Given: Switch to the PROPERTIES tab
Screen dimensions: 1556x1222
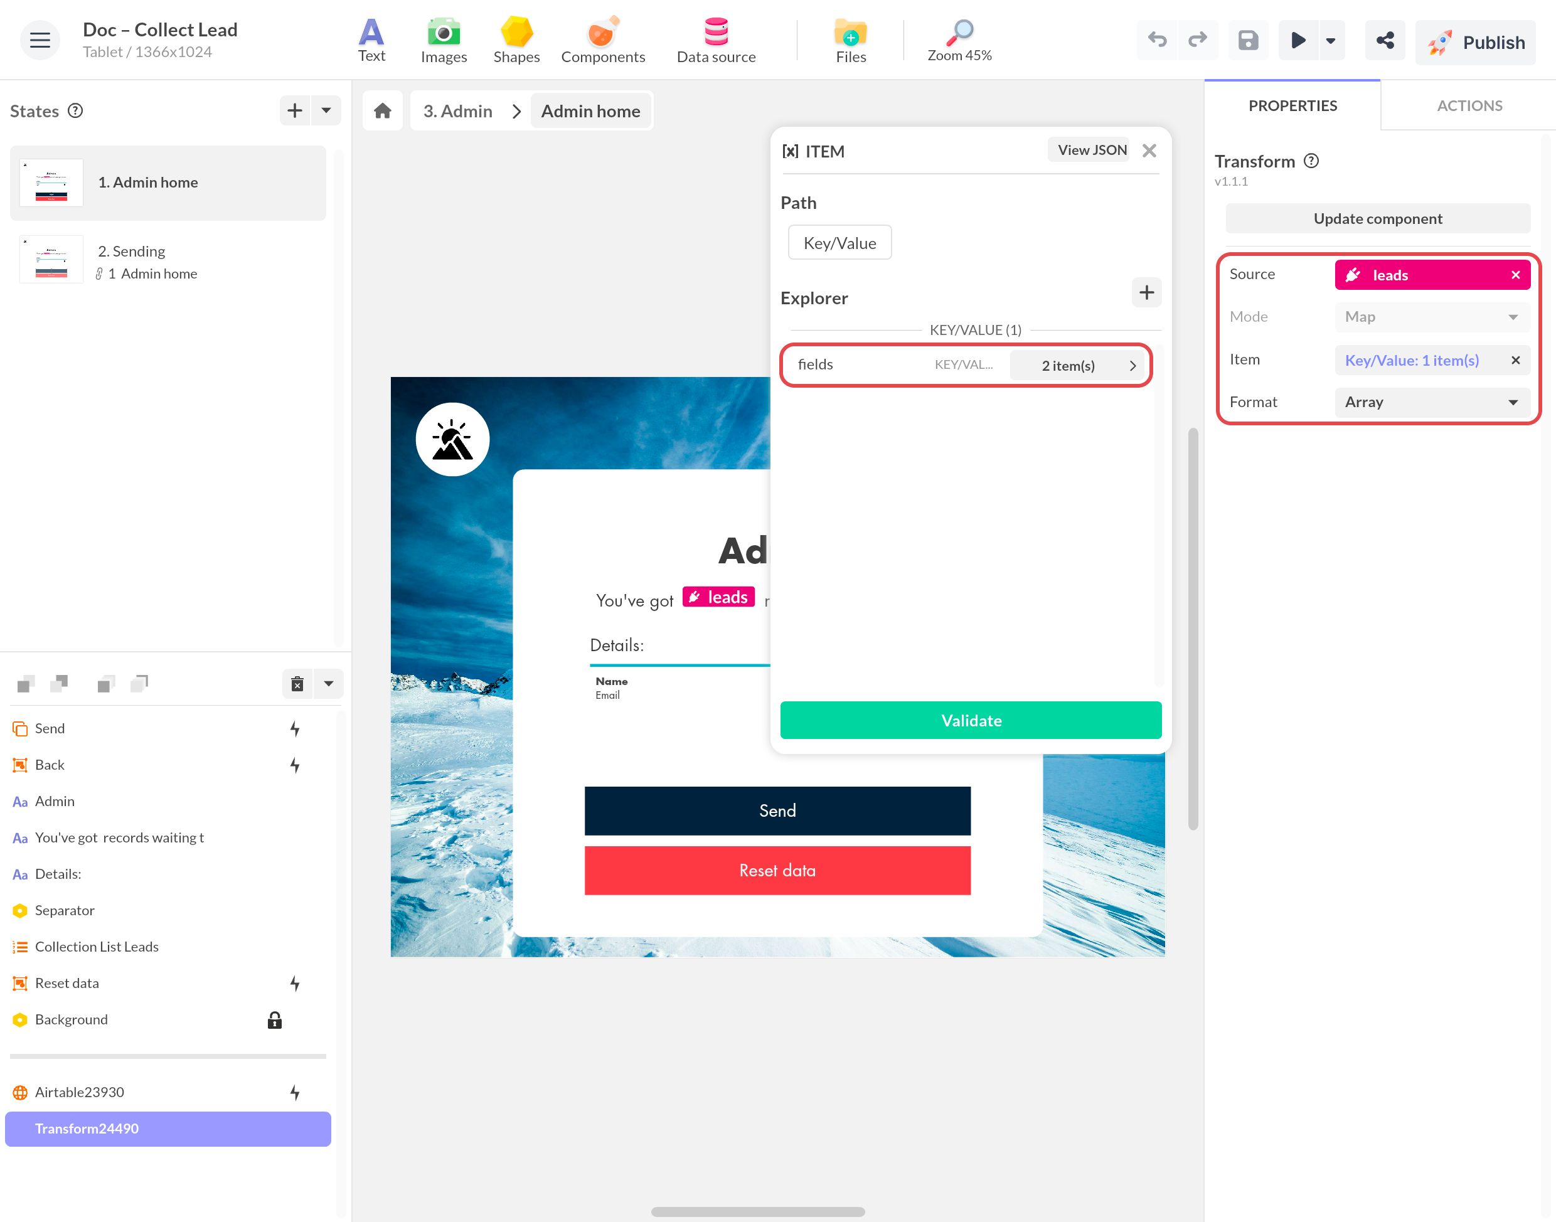Looking at the screenshot, I should coord(1292,106).
